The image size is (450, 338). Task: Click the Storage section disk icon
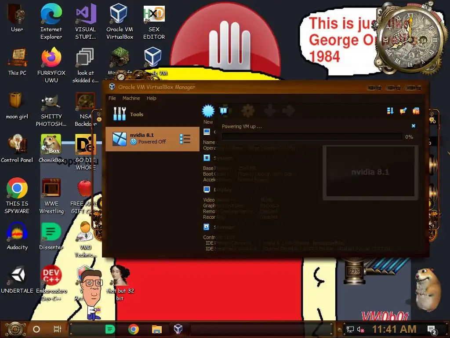pos(207,227)
